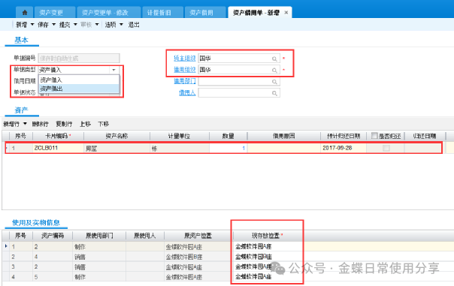Click the 借用部门 input field

click(239, 82)
